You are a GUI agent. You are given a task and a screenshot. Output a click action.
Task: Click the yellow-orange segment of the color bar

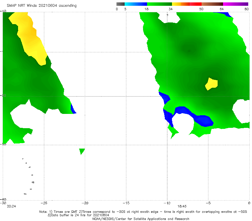(x=181, y=4)
